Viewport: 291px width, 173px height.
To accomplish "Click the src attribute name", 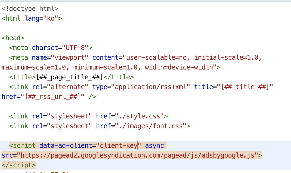I will point(7,155).
